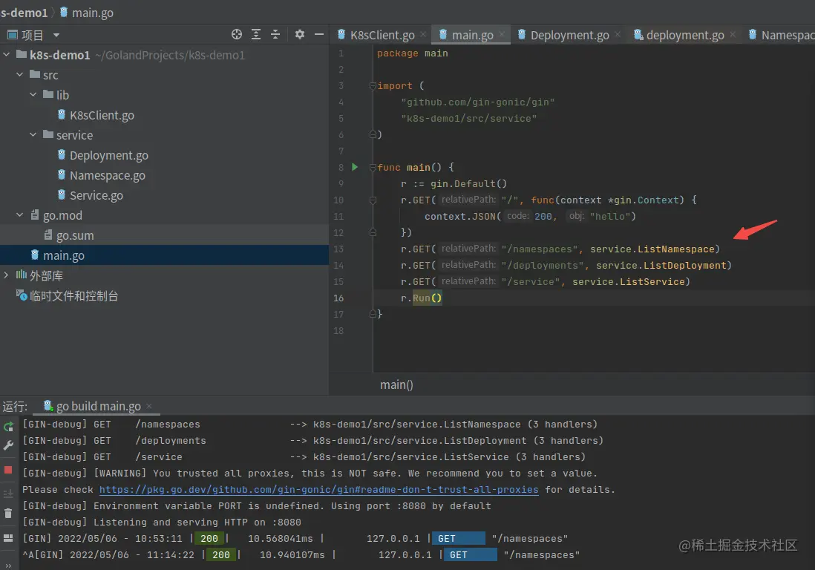This screenshot has height=570, width=815.
Task: Click main.go breadcrumb in the title bar
Action: [x=93, y=13]
